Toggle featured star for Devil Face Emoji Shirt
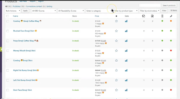The image size is (180, 99). pyautogui.click(x=116, y=90)
